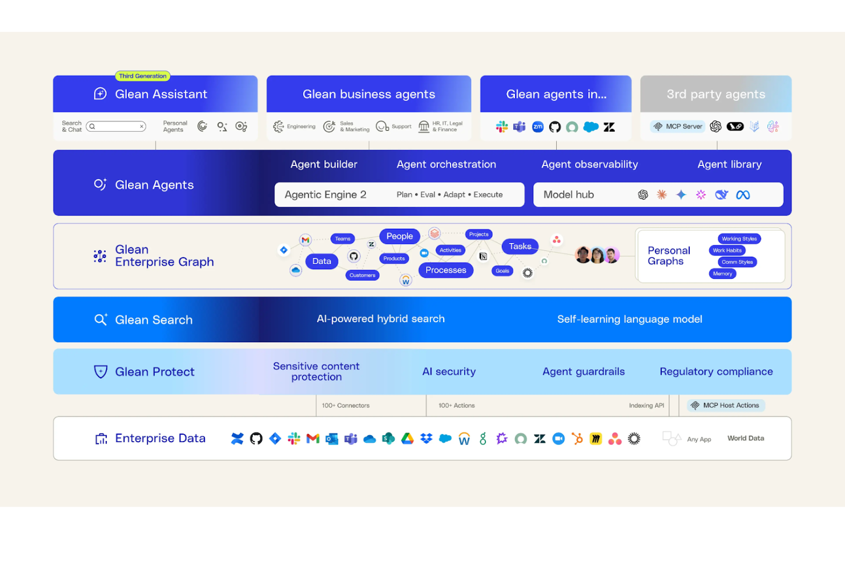Viewport: 845px width, 563px height.
Task: Click the Salesforce cloud icon in Enterprise Data
Action: coord(445,439)
